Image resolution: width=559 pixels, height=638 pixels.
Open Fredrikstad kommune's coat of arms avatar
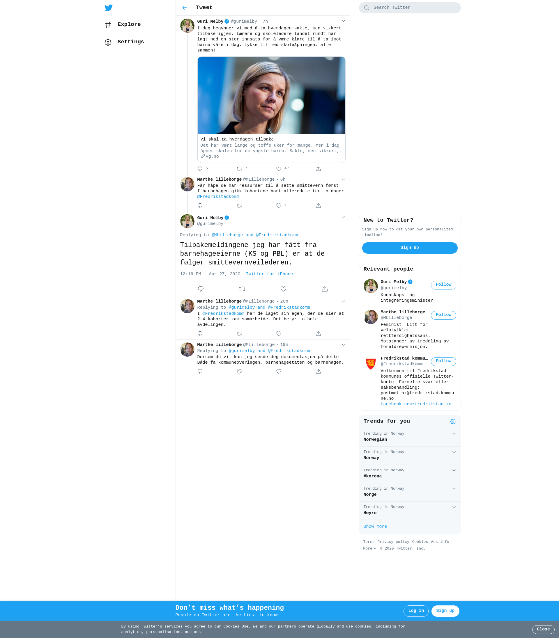tap(371, 363)
